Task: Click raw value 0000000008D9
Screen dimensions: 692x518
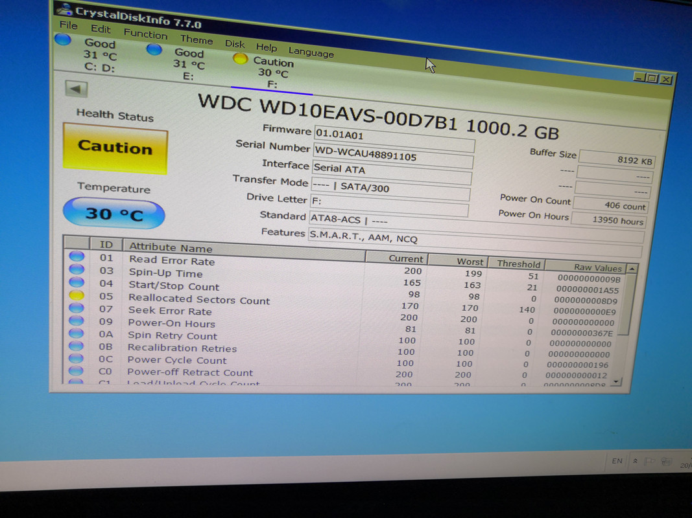Action: click(x=586, y=301)
